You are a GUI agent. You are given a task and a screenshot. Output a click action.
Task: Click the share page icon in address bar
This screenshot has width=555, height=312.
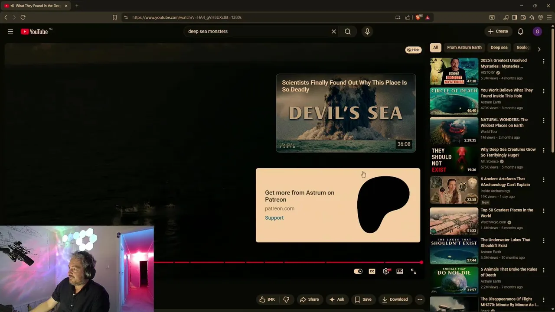point(408,17)
